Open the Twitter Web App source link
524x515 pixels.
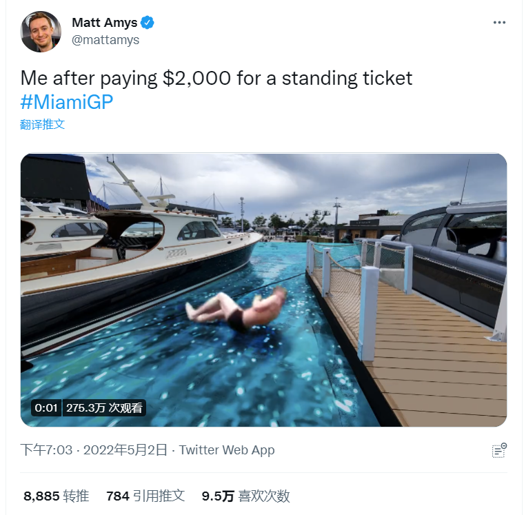[x=227, y=450]
